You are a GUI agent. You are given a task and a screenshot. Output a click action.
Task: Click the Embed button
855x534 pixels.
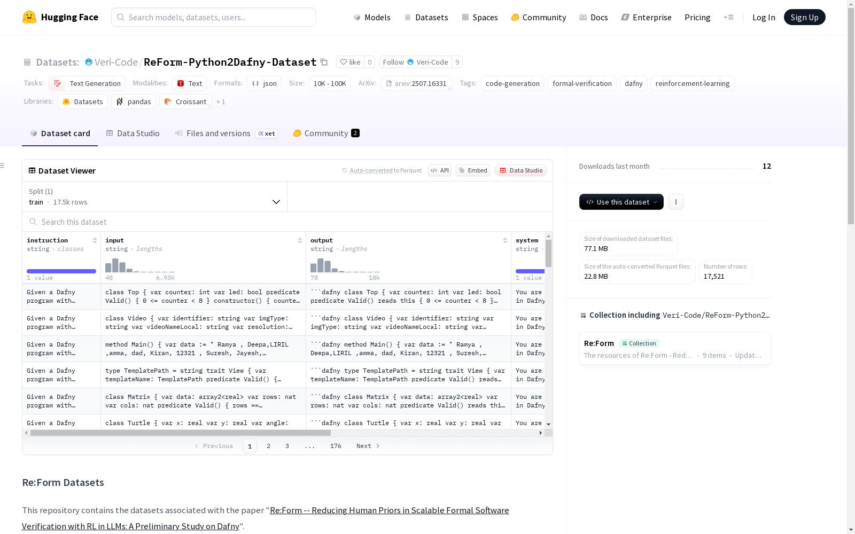point(473,170)
